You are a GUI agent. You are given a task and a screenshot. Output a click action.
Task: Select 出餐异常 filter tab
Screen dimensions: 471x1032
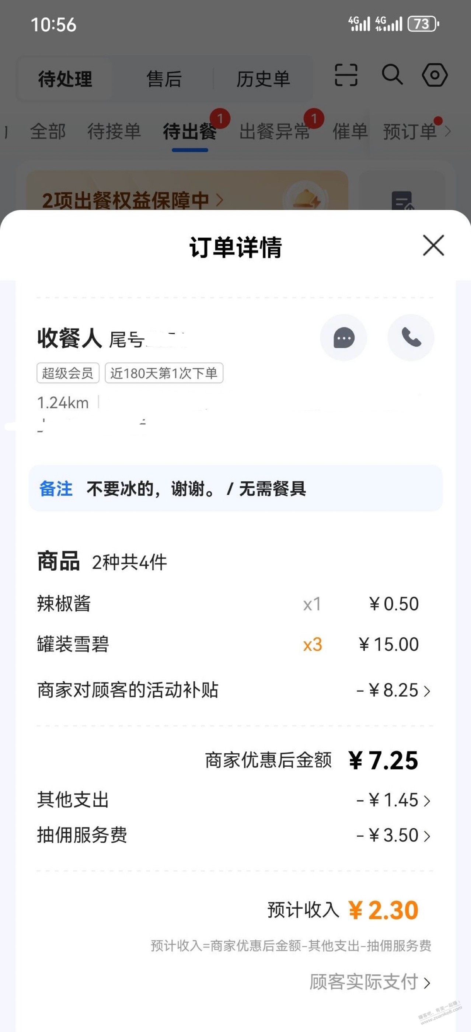(x=275, y=131)
